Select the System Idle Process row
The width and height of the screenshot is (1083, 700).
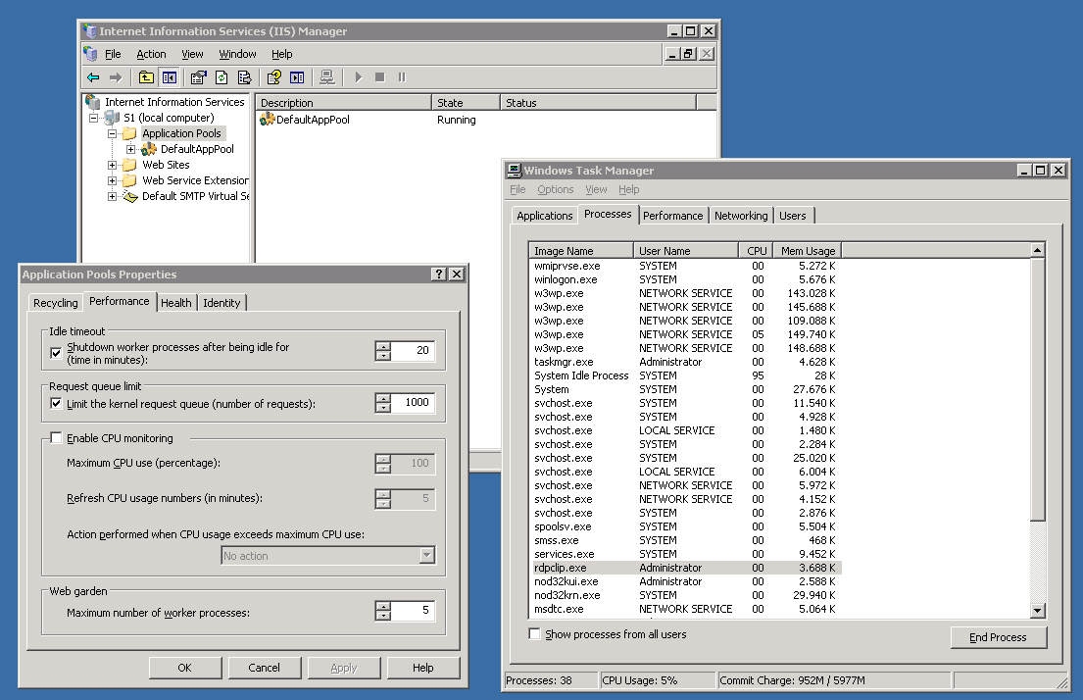686,375
